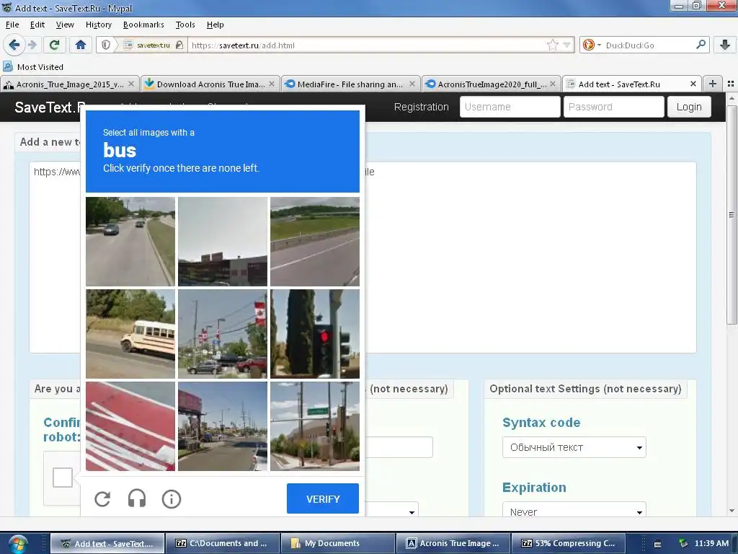Click the search magnifier icon
The width and height of the screenshot is (738, 554).
[701, 45]
